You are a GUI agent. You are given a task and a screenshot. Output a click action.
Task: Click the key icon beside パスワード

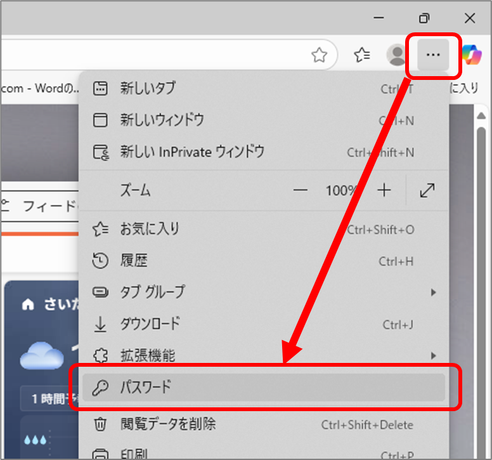point(100,388)
